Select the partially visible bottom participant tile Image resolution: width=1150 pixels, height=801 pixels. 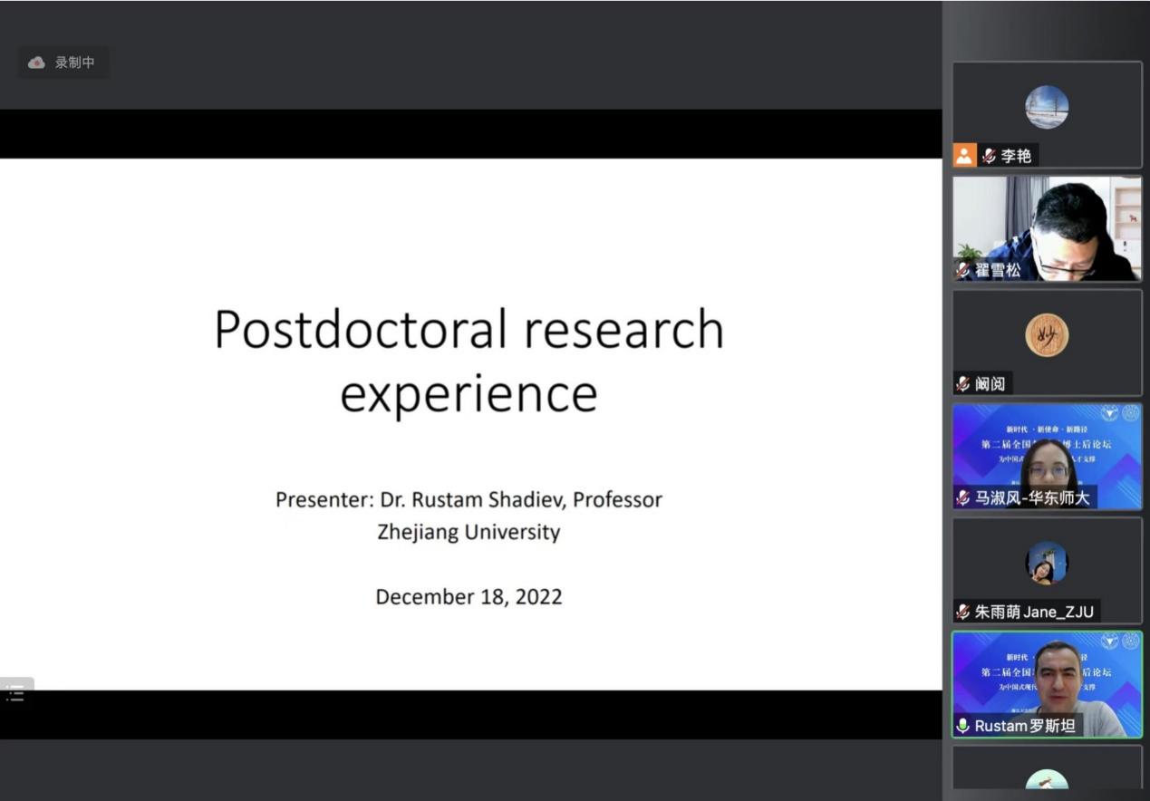[1047, 772]
